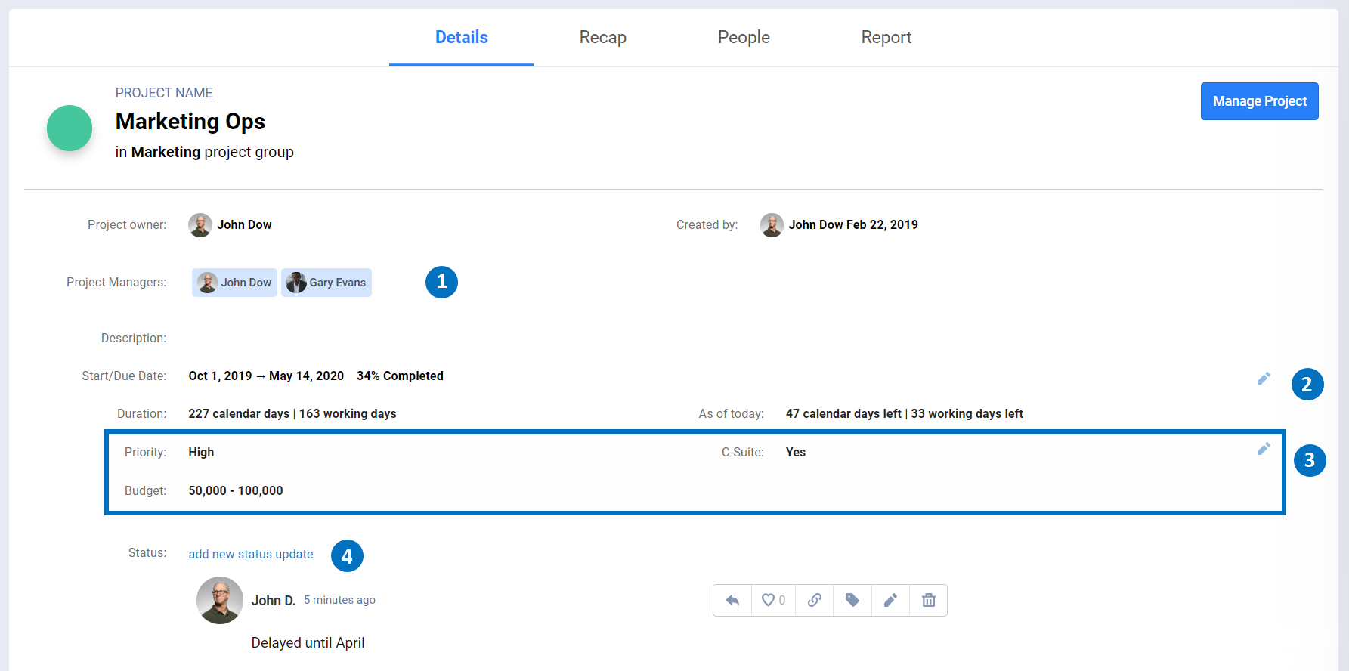The image size is (1349, 671).
Task: Click Project owner John Dow name
Action: pos(244,224)
